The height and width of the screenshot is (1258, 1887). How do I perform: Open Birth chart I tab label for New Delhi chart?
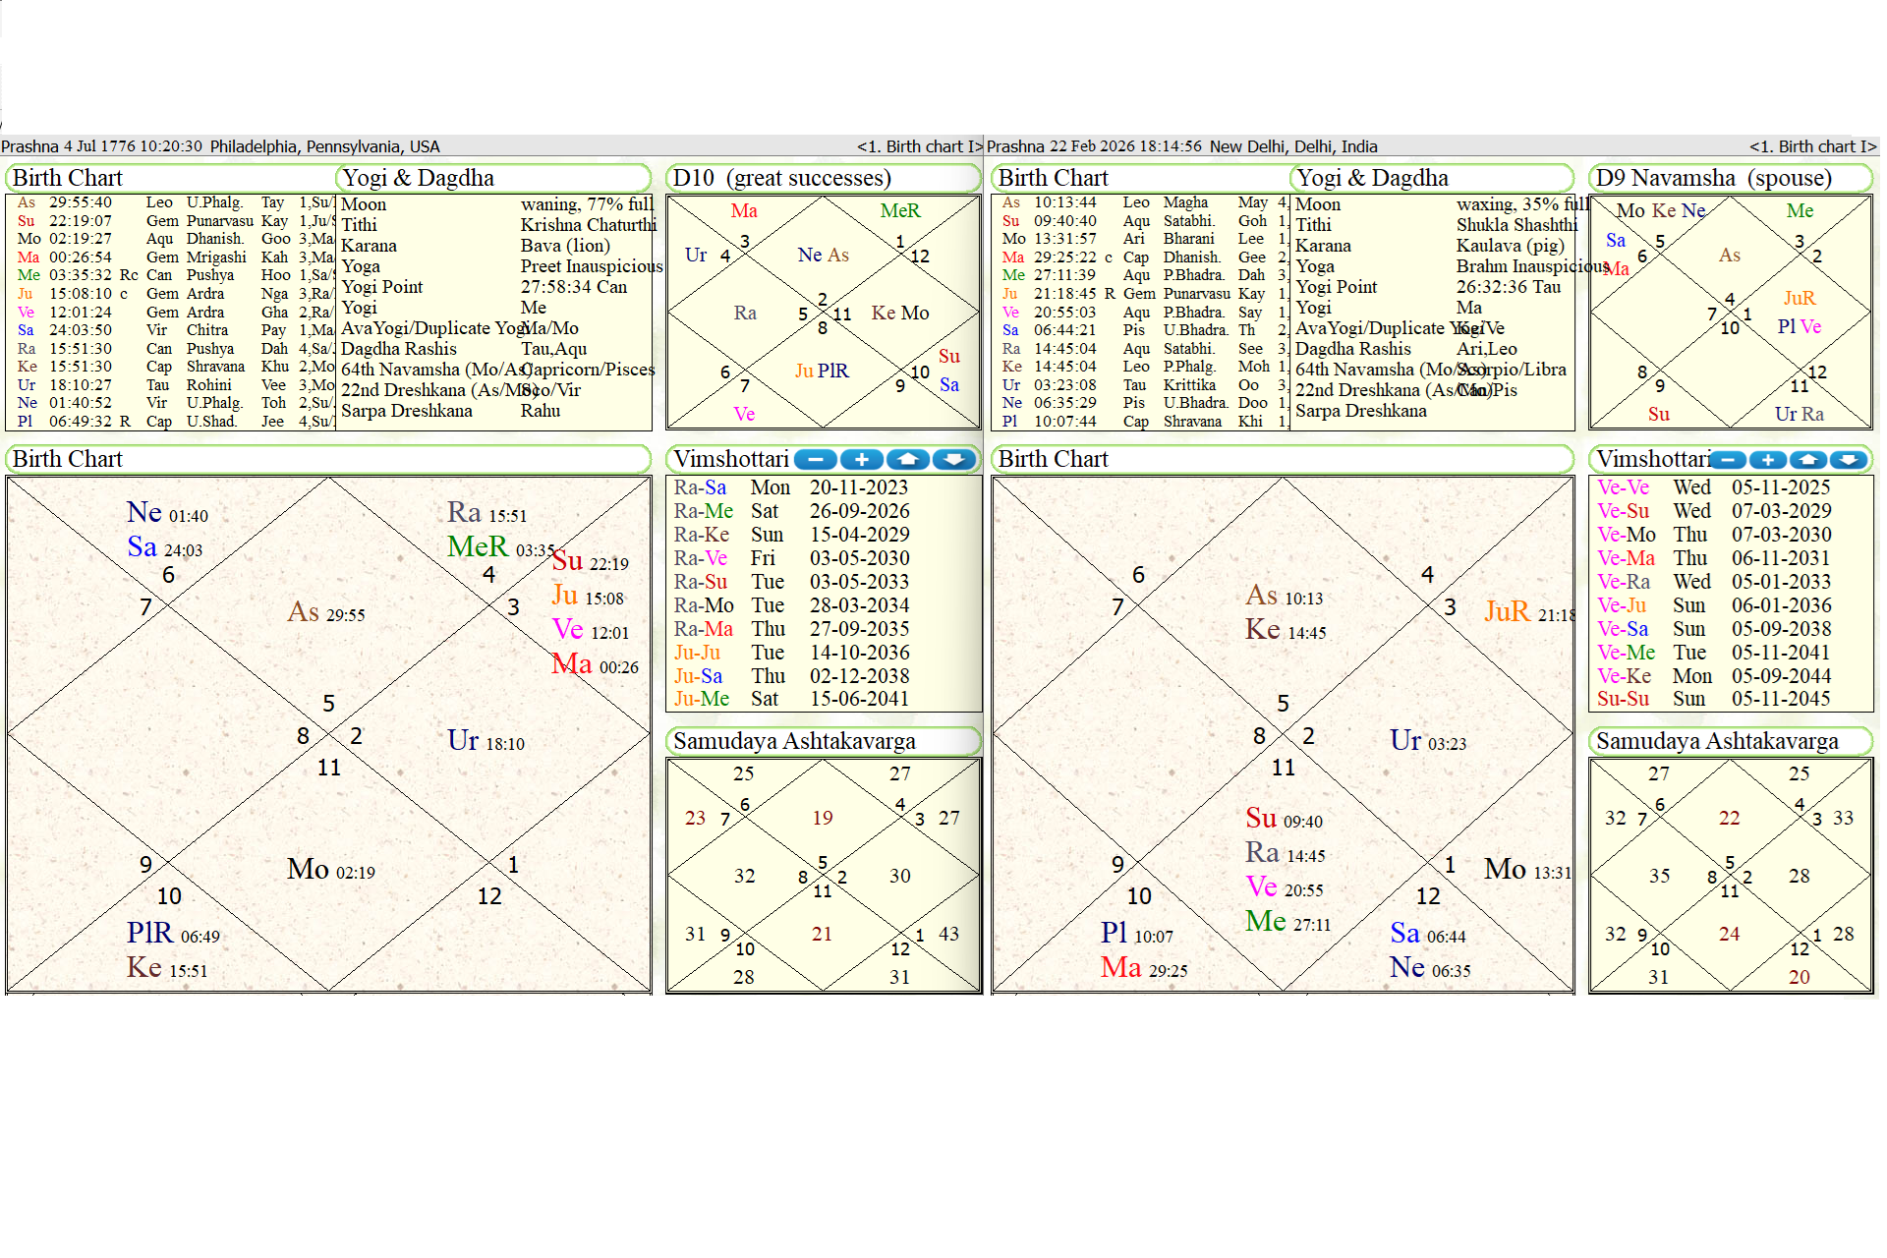(1811, 146)
